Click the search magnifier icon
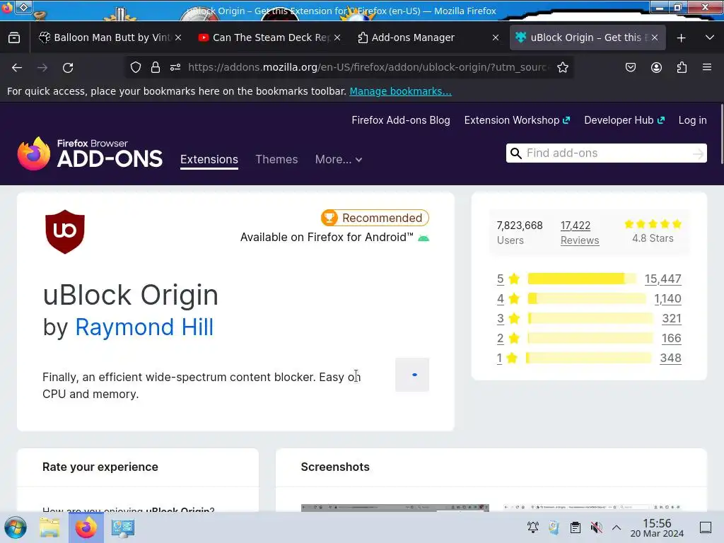 click(x=515, y=153)
